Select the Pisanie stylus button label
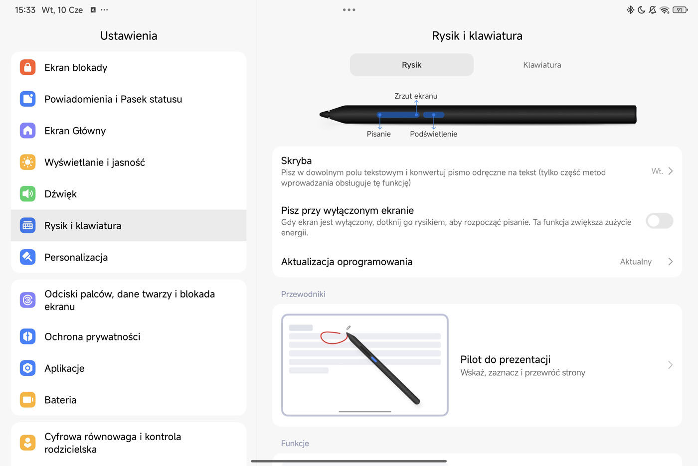Viewport: 698px width, 466px height. (x=379, y=134)
